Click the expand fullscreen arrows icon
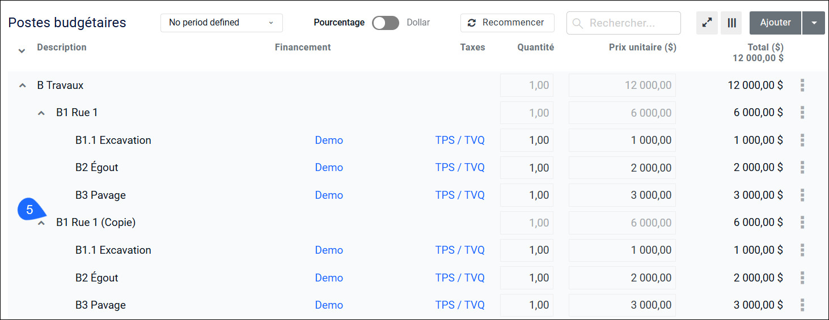829x320 pixels. coord(707,23)
